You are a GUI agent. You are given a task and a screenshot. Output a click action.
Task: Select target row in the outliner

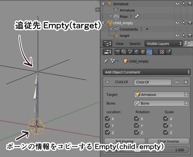point(124,36)
